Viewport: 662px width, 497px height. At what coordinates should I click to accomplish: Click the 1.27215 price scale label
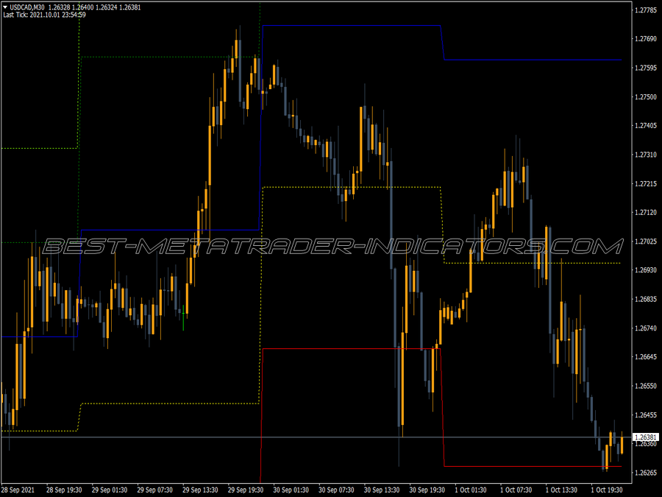[646, 183]
